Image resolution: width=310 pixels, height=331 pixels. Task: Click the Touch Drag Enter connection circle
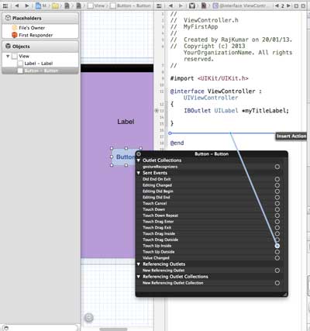click(277, 222)
